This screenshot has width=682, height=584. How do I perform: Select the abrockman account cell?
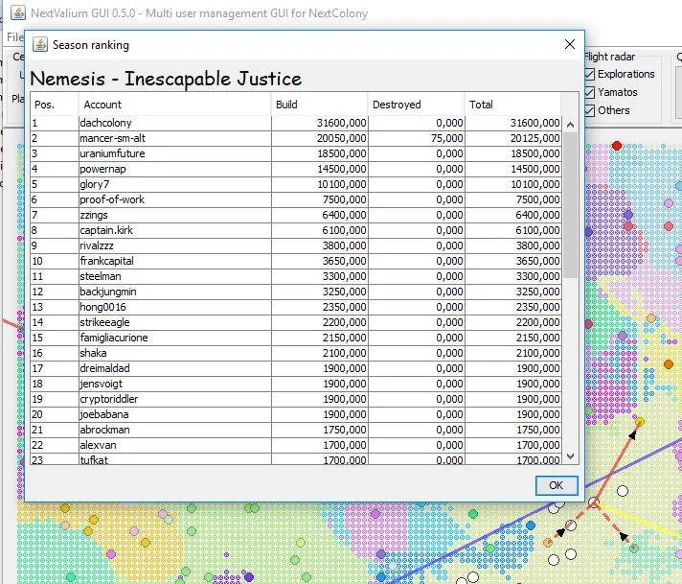175,430
